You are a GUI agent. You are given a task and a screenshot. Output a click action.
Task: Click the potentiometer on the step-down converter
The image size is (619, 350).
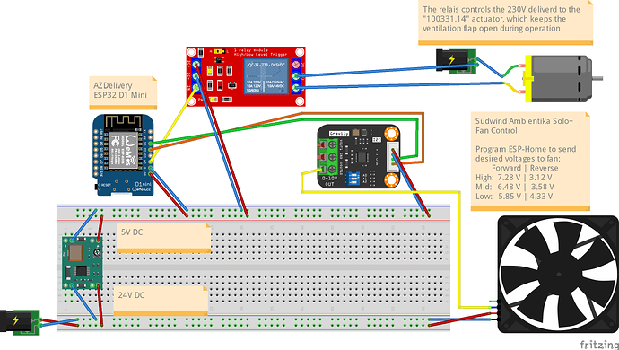97,252
